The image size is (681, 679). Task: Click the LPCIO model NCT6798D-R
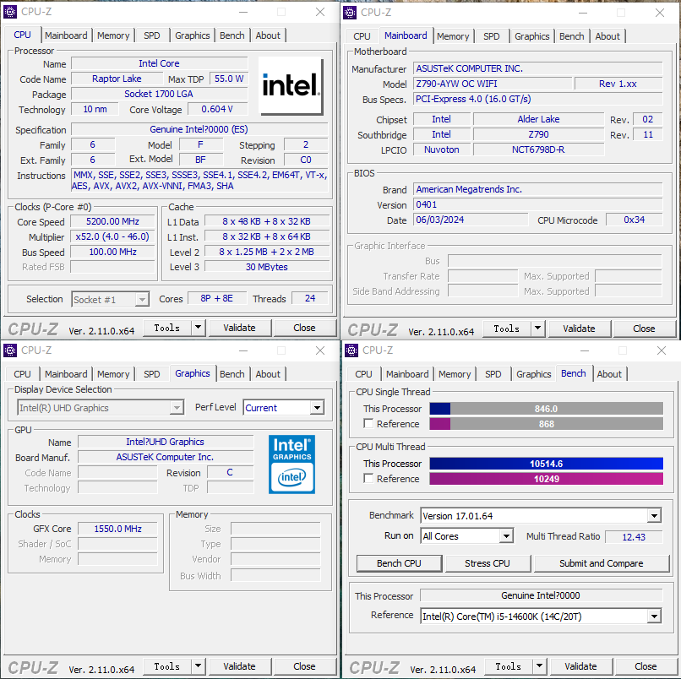tap(538, 149)
